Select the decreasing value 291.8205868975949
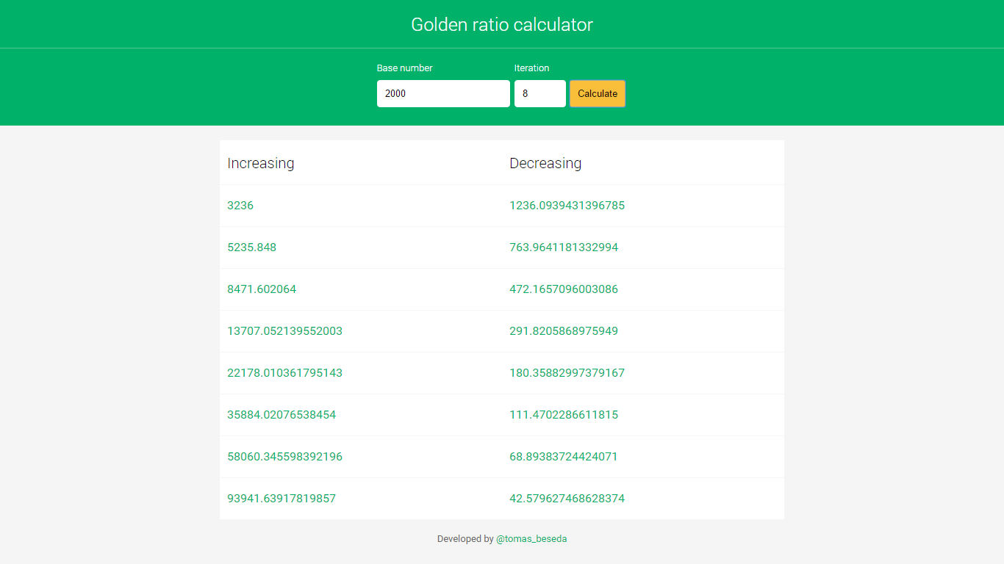The image size is (1004, 564). coord(564,331)
